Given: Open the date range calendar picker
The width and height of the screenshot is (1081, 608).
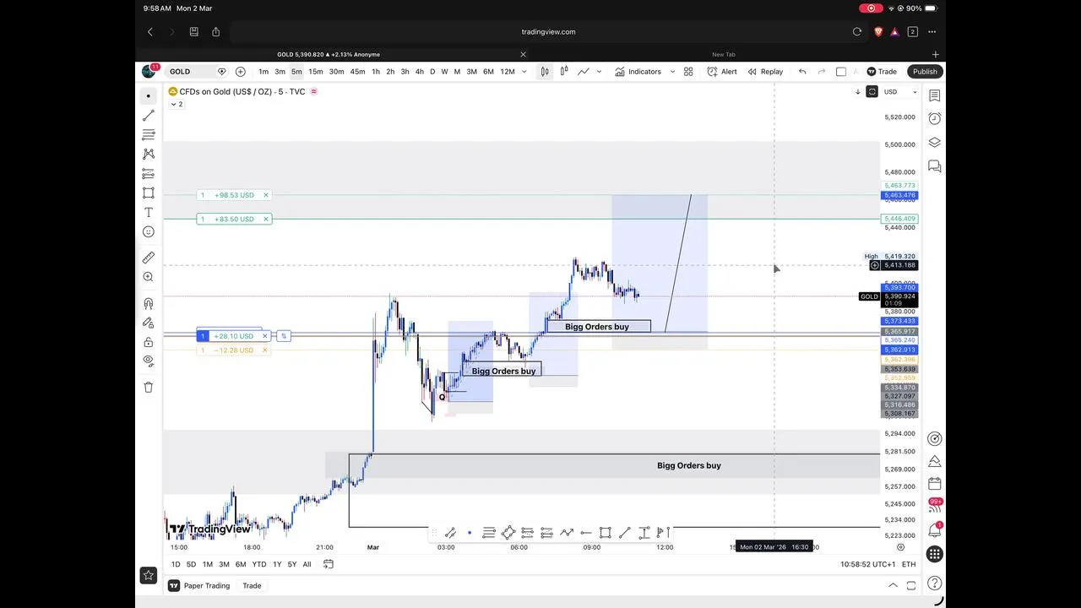Looking at the screenshot, I should pos(329,564).
